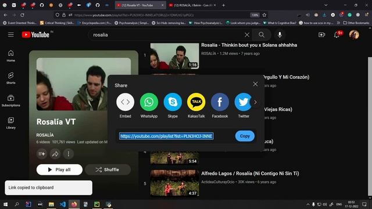Reload the current page
This screenshot has height=209, width=372.
coord(22,15)
